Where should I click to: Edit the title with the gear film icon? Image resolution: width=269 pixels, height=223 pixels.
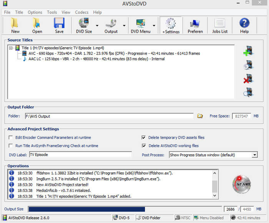tap(248, 65)
